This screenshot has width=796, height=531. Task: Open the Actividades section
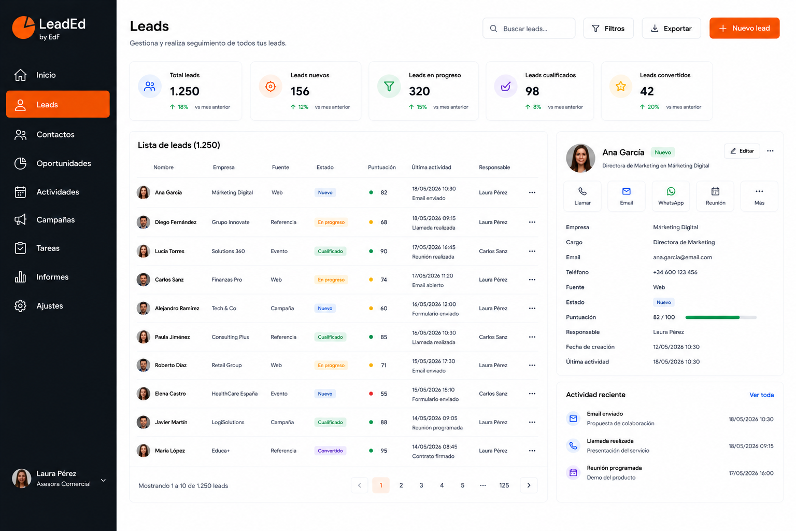click(x=58, y=192)
